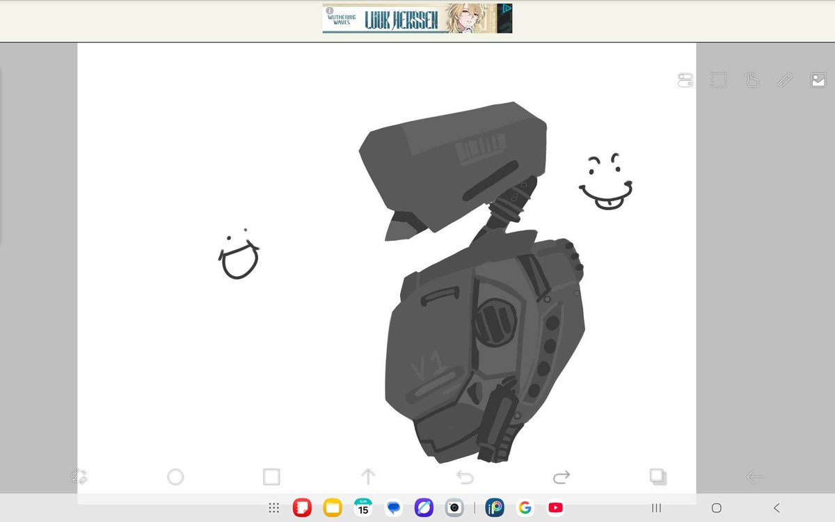Viewport: 835px width, 522px height.
Task: Open the edge panel handle on left
Action: point(1,157)
